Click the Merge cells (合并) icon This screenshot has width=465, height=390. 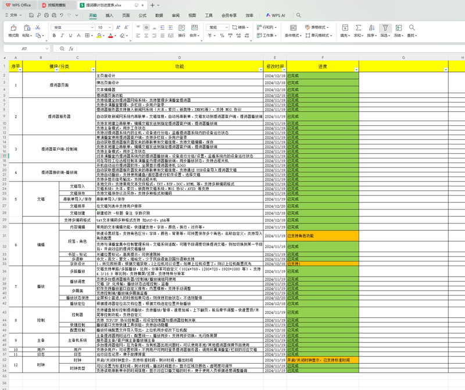(x=195, y=27)
